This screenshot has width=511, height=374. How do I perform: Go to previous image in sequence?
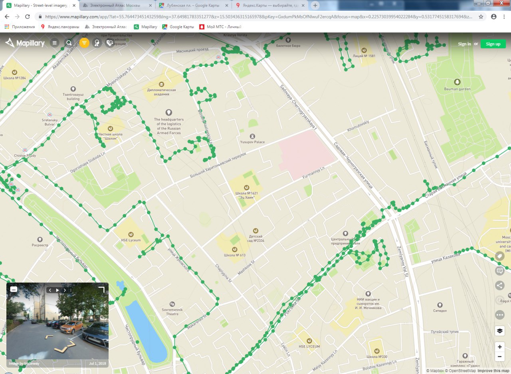click(x=50, y=290)
